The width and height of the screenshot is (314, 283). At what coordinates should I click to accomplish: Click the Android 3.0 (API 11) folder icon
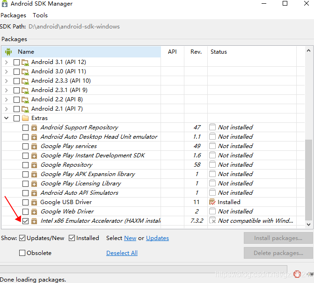25,72
